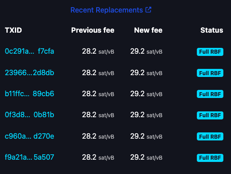Click Full RBF badge for b11ffc transaction
The image size is (231, 174).
[210, 94]
